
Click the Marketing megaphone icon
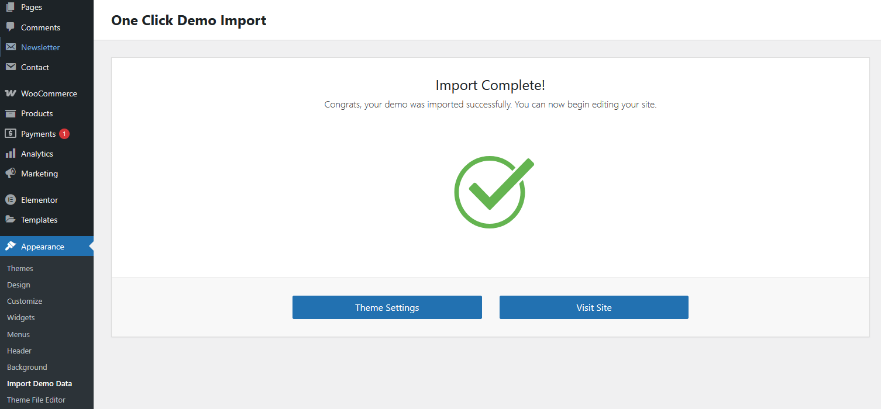pyautogui.click(x=11, y=174)
